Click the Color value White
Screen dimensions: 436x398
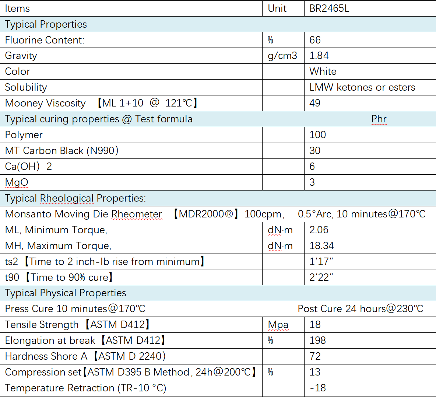click(323, 71)
